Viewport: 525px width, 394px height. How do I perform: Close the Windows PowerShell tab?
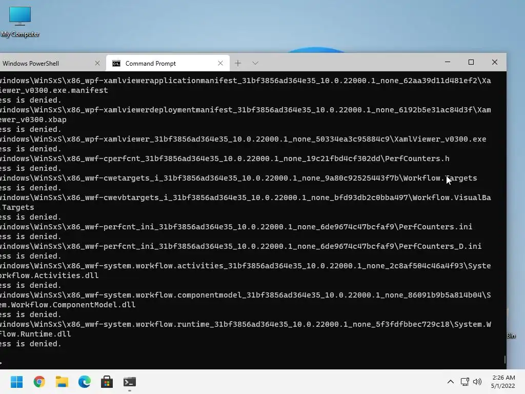tap(97, 63)
